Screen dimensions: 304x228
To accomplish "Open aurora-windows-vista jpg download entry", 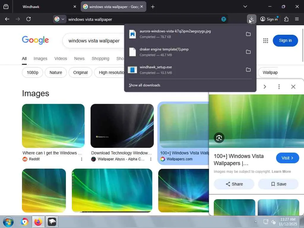I will pyautogui.click(x=184, y=34).
